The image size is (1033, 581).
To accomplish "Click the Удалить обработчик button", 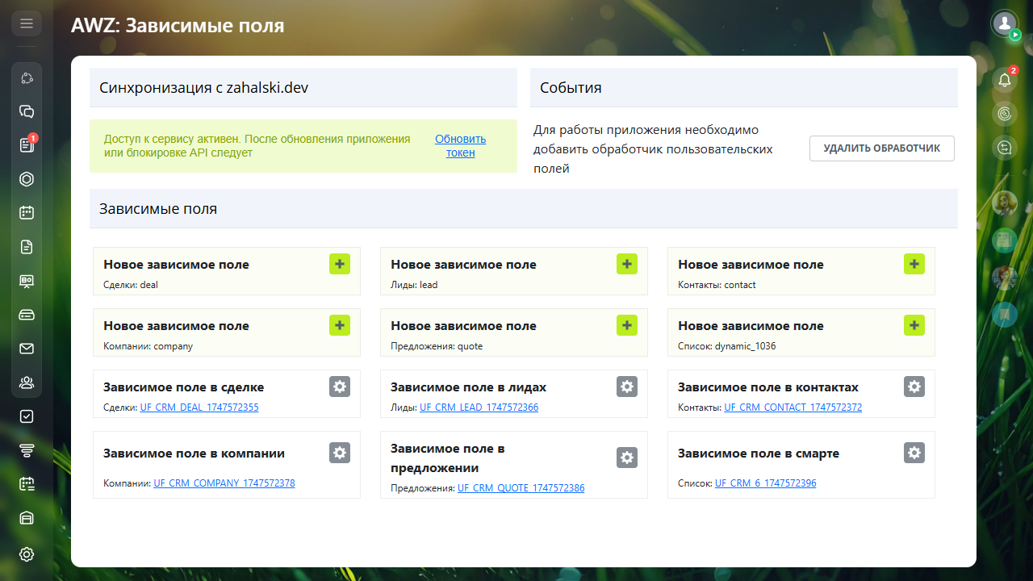I will pyautogui.click(x=881, y=148).
